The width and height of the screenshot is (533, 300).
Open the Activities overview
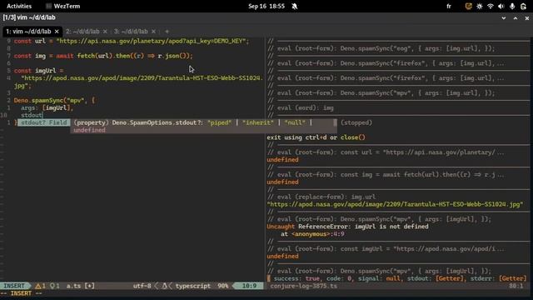(x=19, y=6)
